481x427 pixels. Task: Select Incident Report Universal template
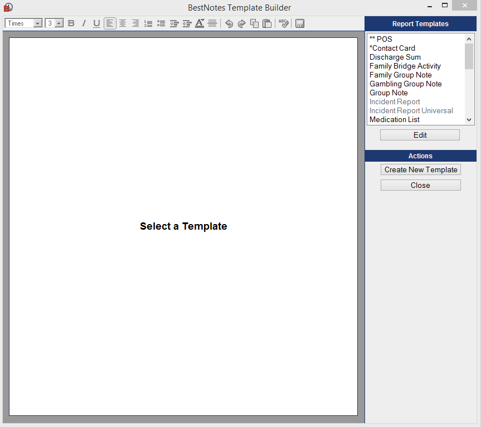[411, 110]
